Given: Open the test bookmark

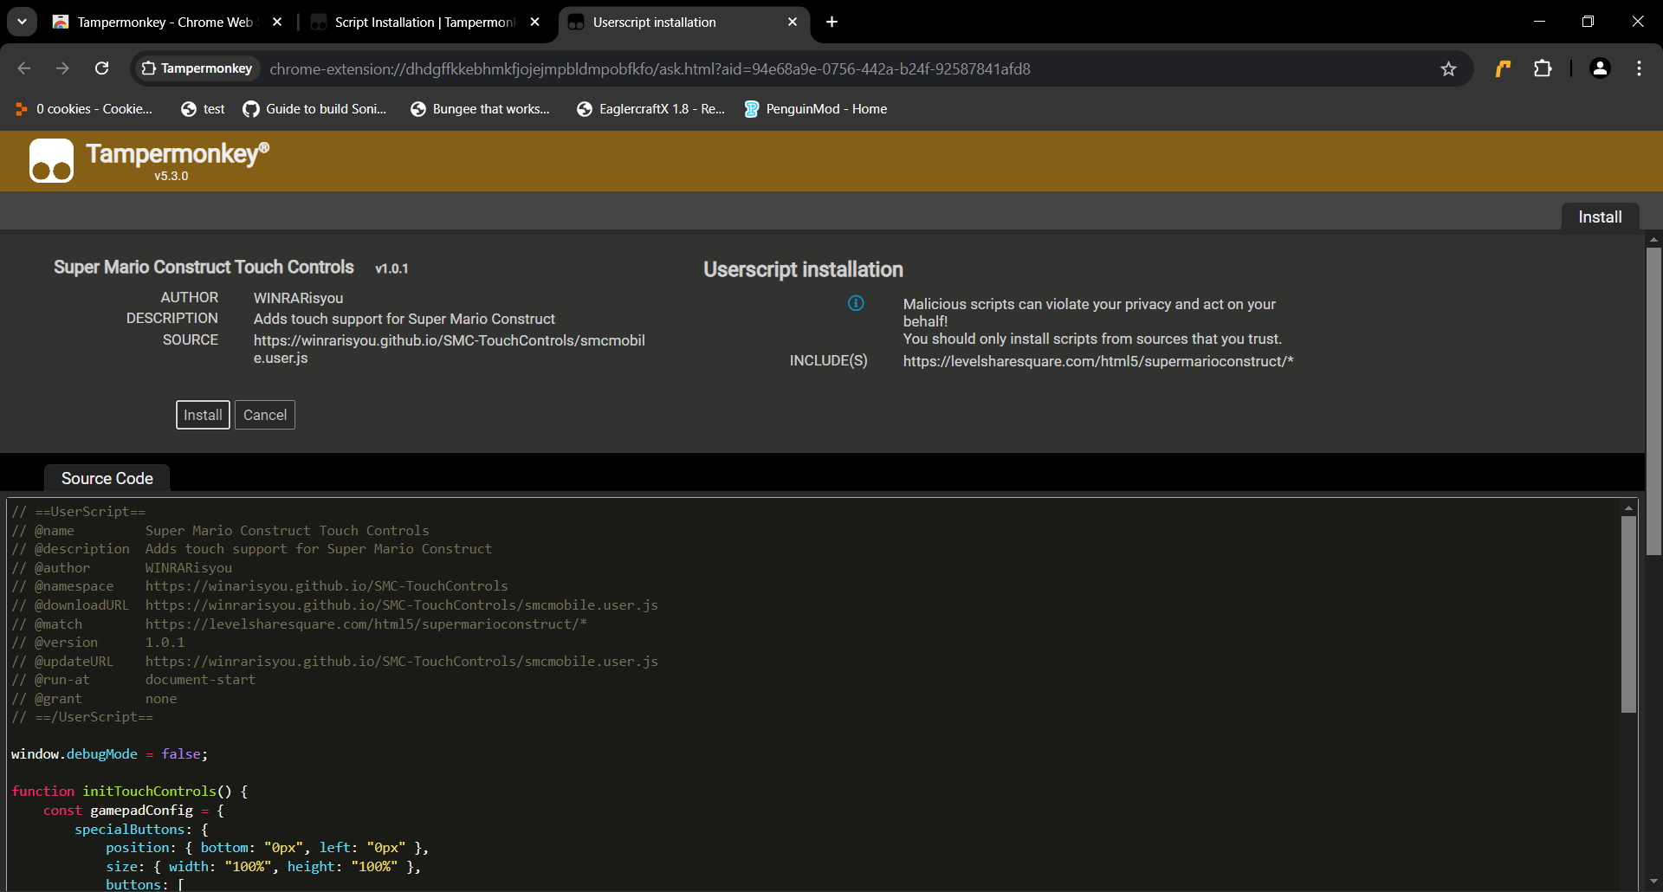Looking at the screenshot, I should 203,109.
